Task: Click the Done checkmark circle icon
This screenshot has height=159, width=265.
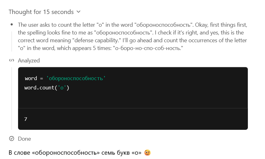Action: pos(12,139)
